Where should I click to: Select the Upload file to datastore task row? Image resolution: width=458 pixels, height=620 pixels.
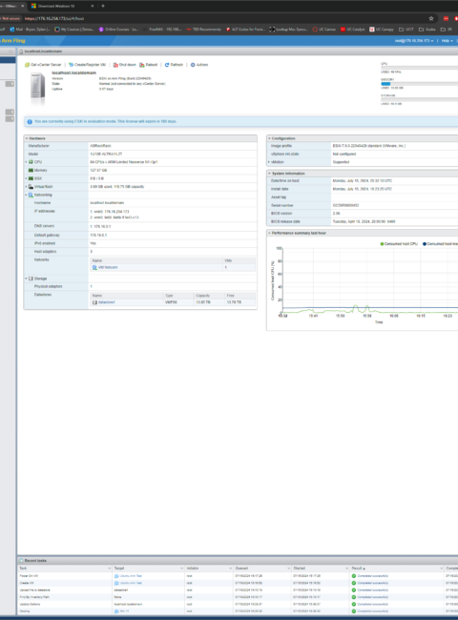[x=238, y=589]
